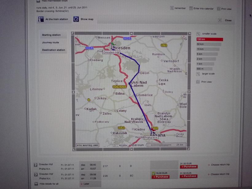Pan the map east with the right arrow

189,92
